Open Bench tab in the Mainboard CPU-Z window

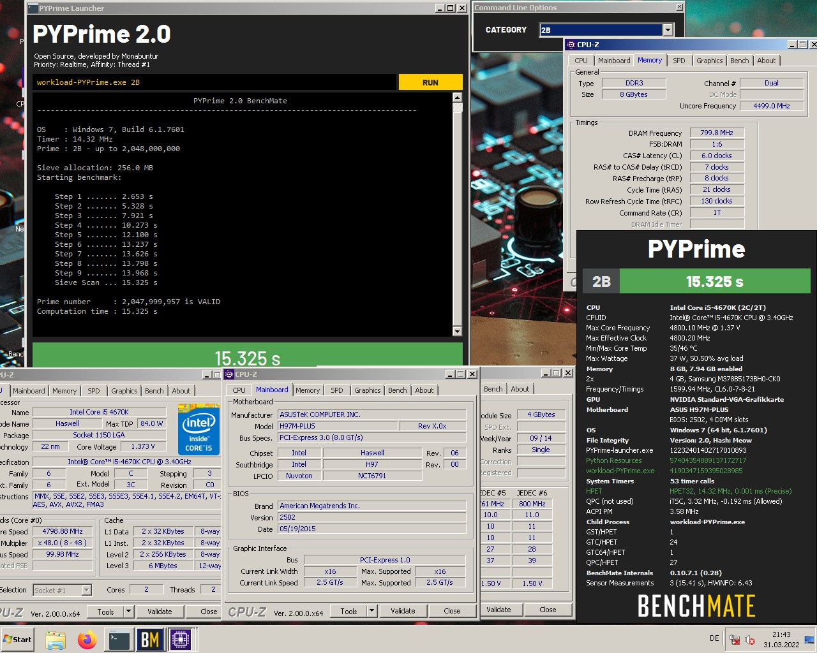point(398,390)
